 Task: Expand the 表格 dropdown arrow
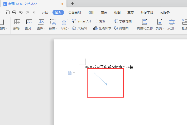point(21,28)
